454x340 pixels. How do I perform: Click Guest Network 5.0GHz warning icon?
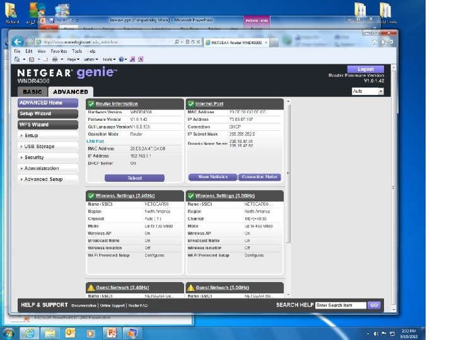click(191, 287)
